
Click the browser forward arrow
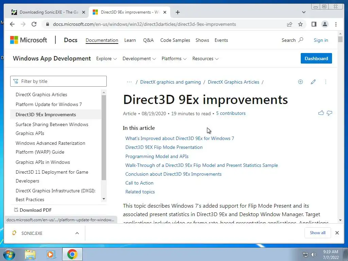click(x=23, y=24)
